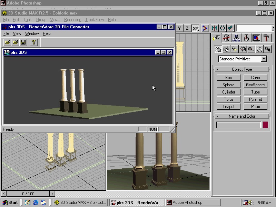Open the Group menu in 3D Studio MAX
The width and height of the screenshot is (276, 207).
tap(41, 20)
